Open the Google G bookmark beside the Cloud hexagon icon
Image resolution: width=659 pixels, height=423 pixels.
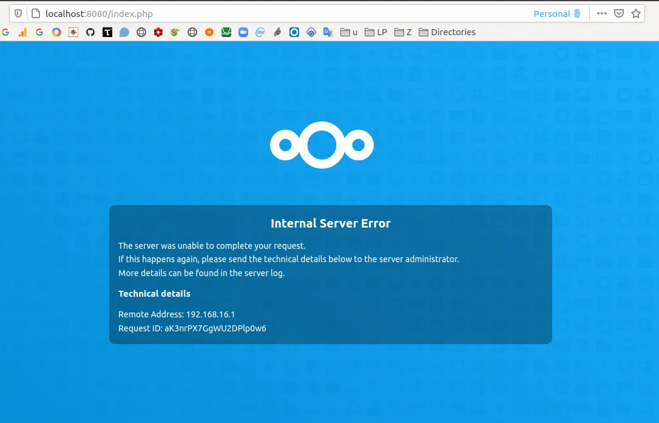pyautogui.click(x=39, y=32)
